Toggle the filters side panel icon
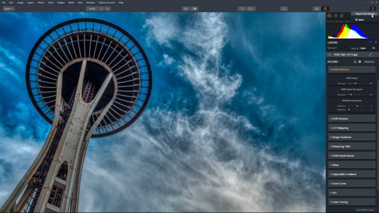This screenshot has height=213, width=379. coord(325,8)
